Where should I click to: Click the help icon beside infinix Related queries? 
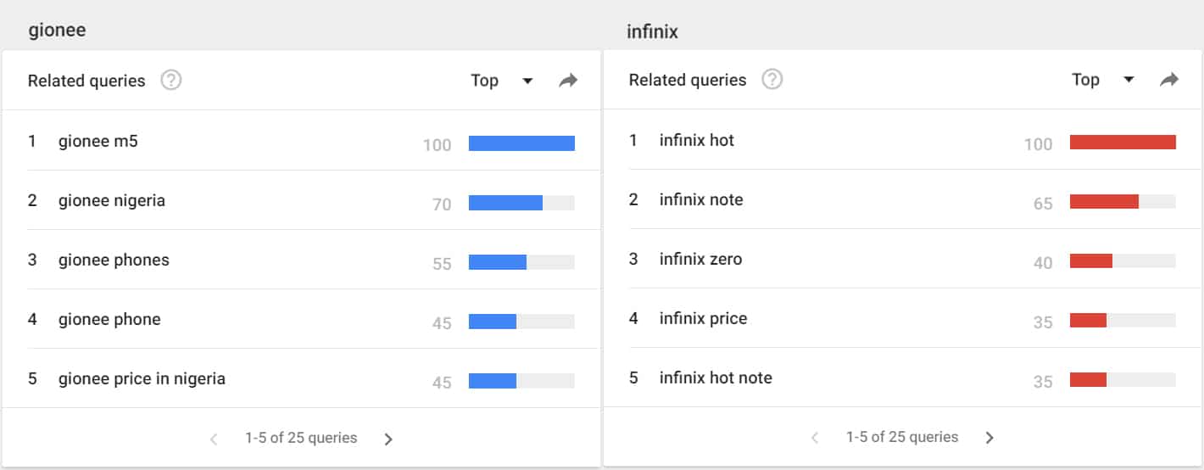pos(772,80)
